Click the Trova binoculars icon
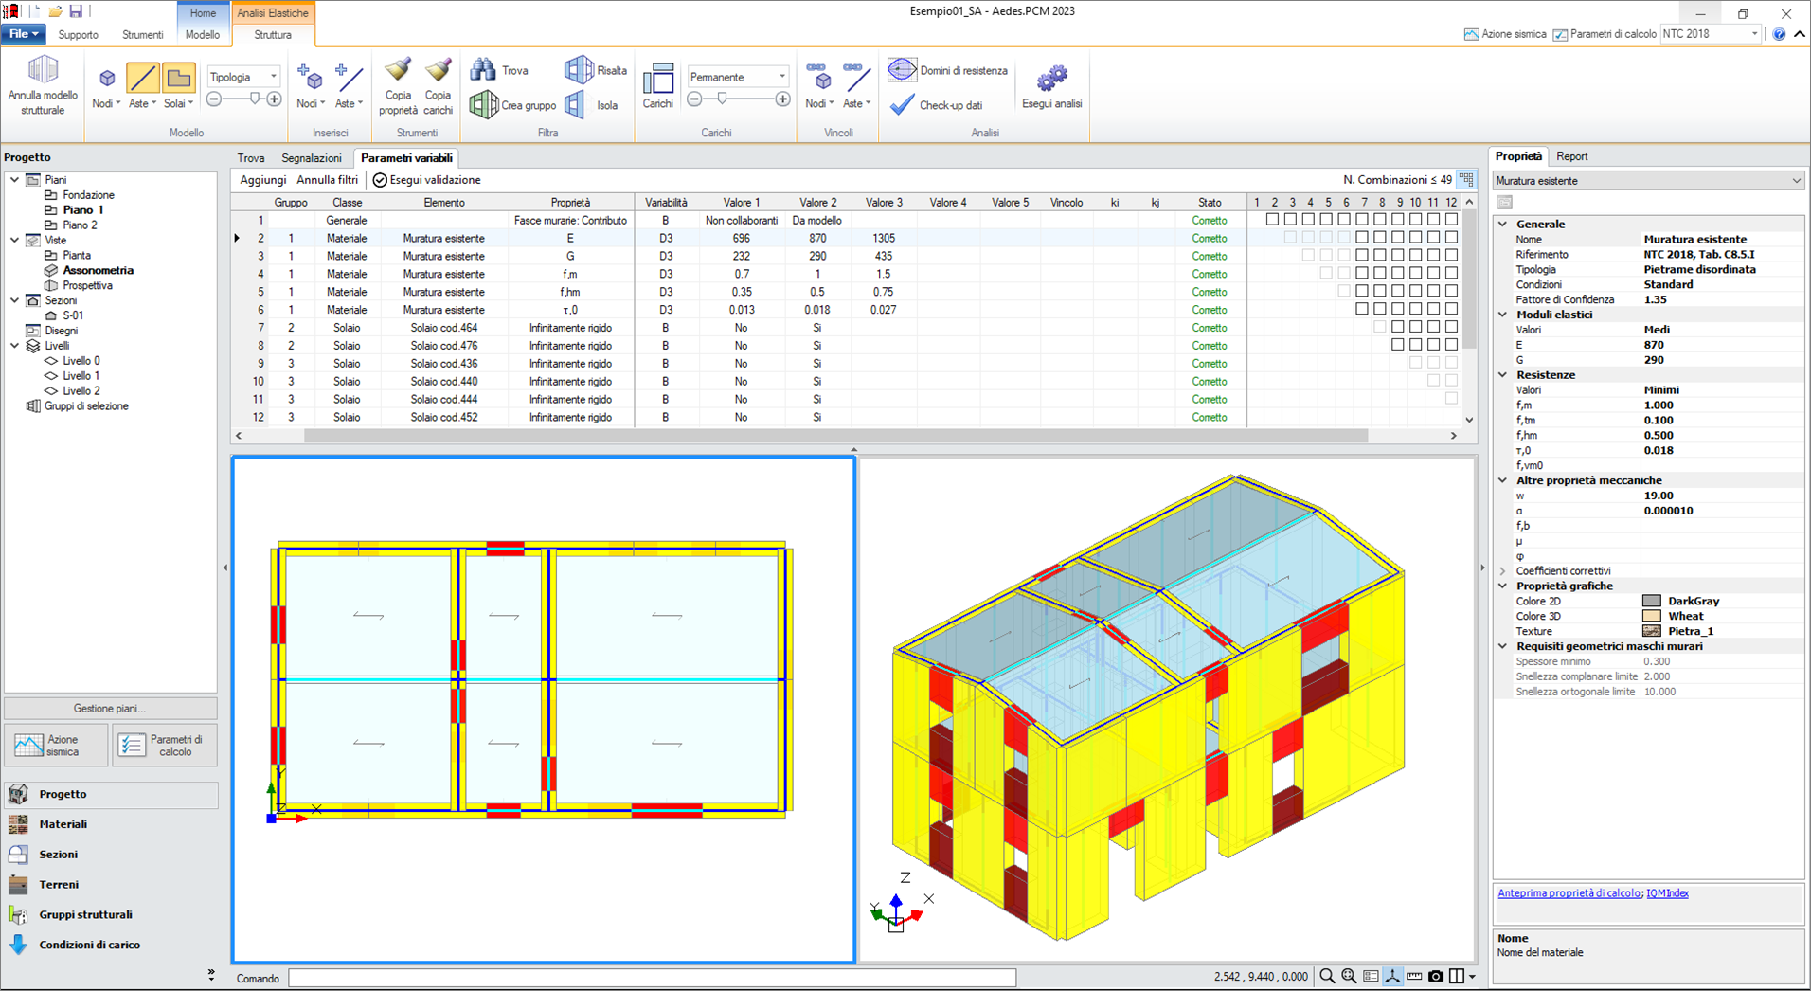The width and height of the screenshot is (1811, 991). tap(484, 70)
